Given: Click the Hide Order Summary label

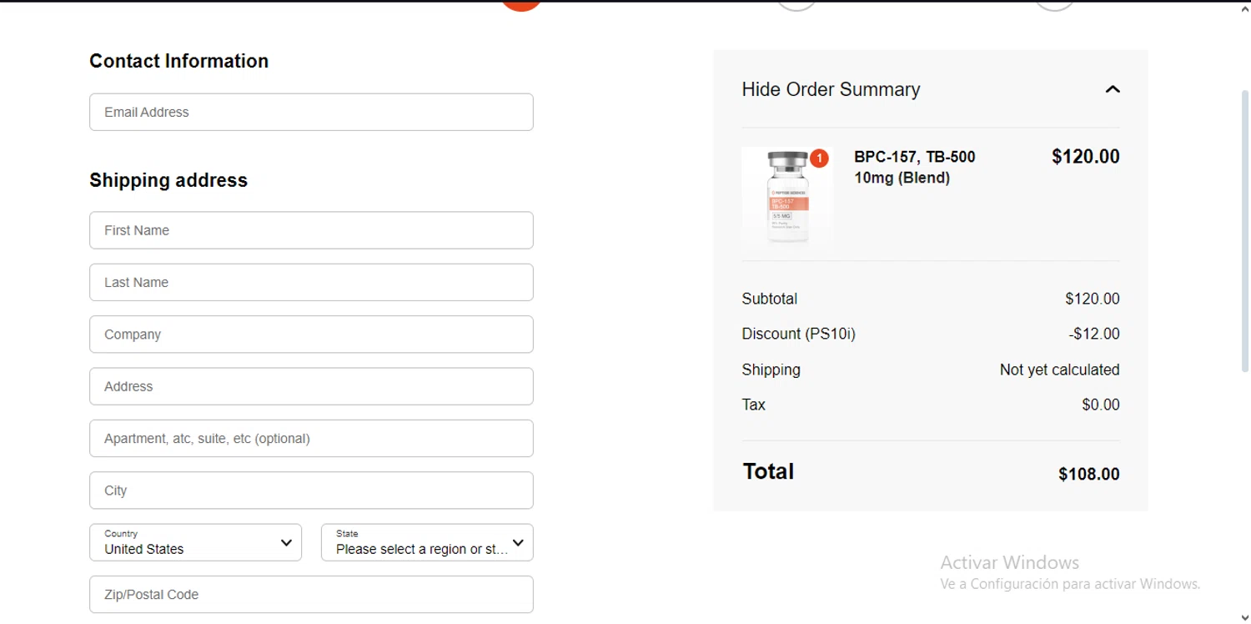Looking at the screenshot, I should 831,89.
